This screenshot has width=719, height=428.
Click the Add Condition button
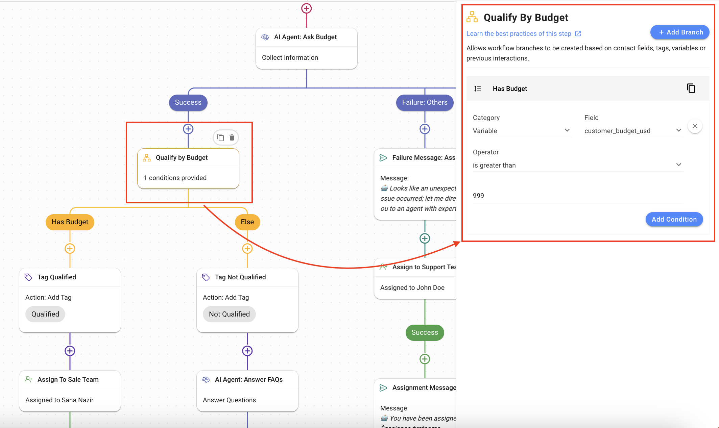674,219
